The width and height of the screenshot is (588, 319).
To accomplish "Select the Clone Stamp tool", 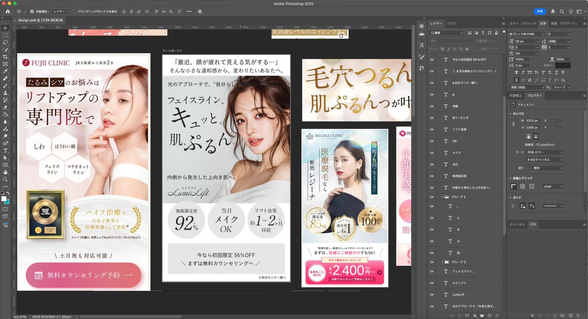I will 5,93.
